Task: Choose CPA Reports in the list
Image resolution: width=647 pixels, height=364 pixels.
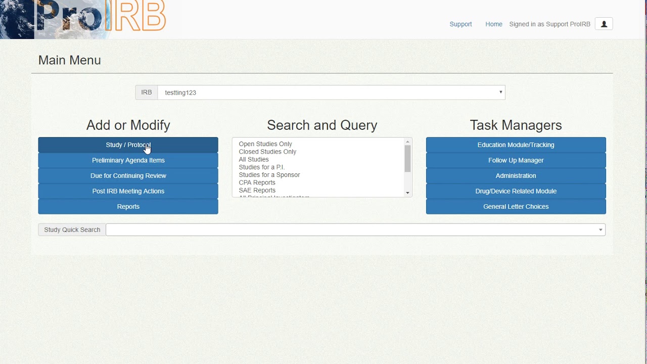Action: click(x=257, y=183)
